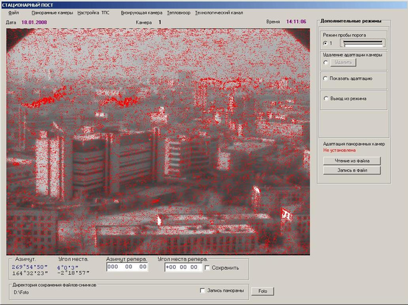Image resolution: width=408 pixels, height=305 pixels.
Task: Click the Азимут репера input field
Action: click(126, 267)
